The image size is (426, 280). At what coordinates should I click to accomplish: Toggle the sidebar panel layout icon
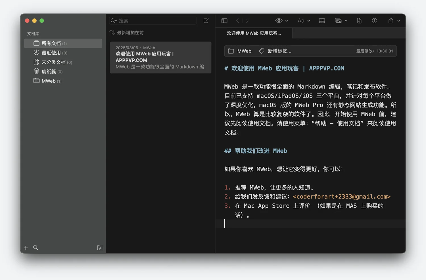[x=224, y=21]
